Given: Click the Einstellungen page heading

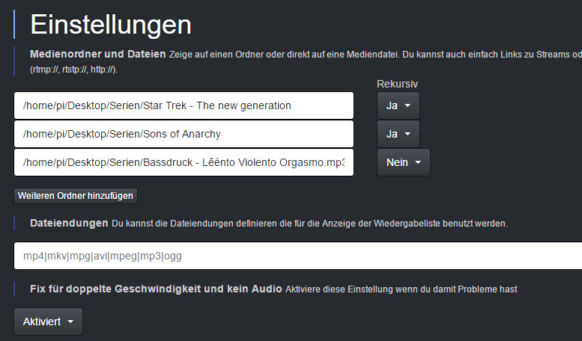Looking at the screenshot, I should [x=111, y=25].
